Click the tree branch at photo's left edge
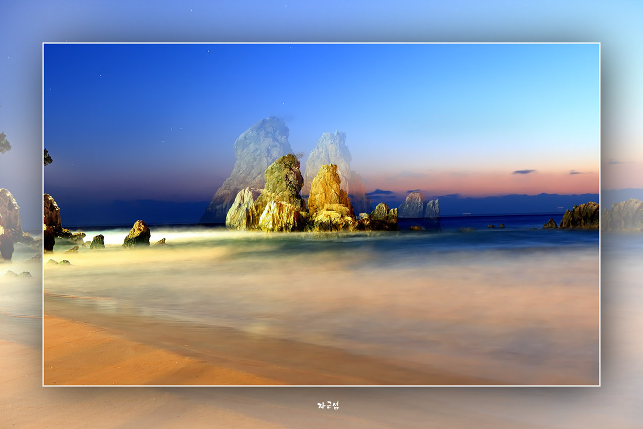Viewport: 643px width, 429px height. 47,158
